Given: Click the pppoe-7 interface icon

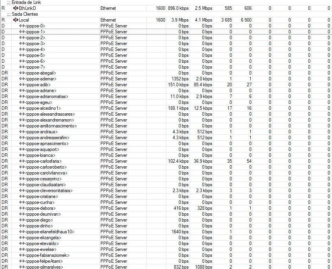Looking at the screenshot, I should click(x=22, y=67).
